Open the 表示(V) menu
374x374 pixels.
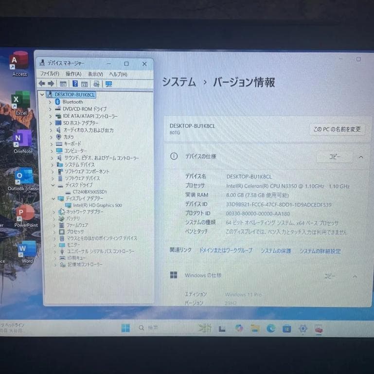coord(95,74)
